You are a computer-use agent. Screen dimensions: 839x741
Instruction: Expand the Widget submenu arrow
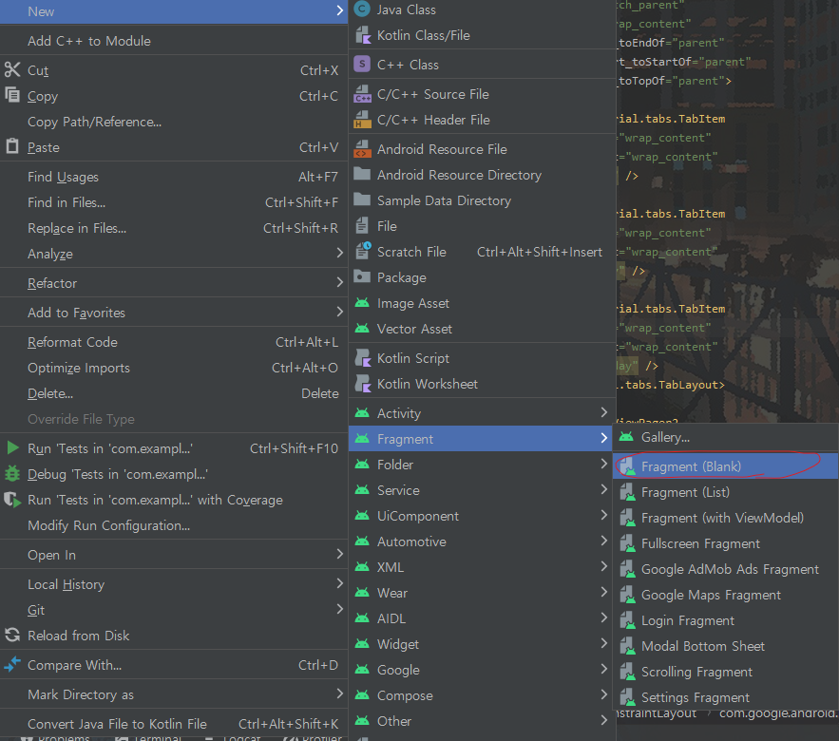603,643
